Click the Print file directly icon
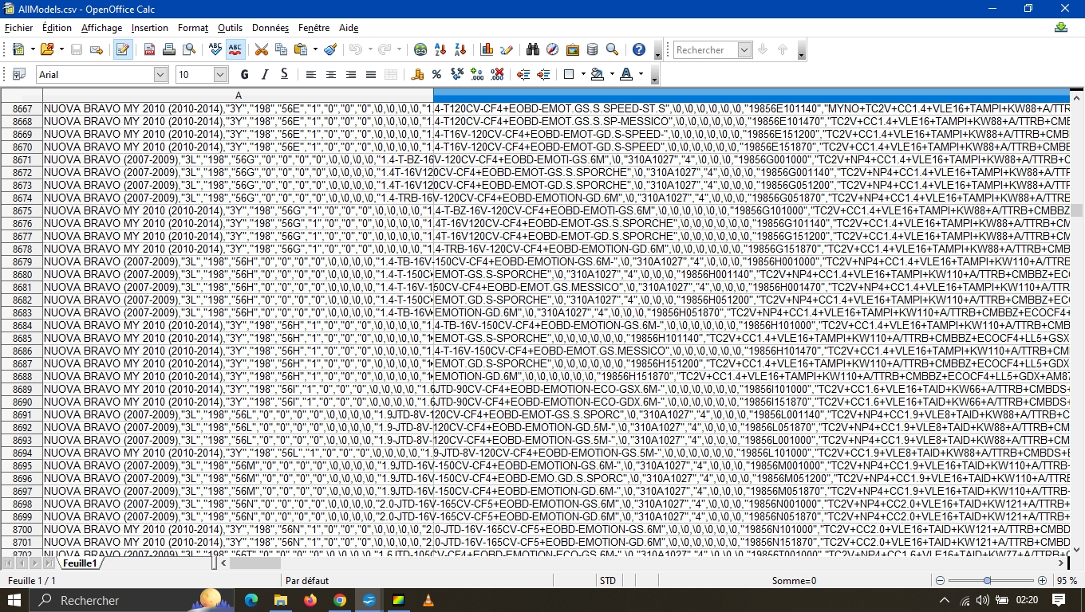Viewport: 1085px width, 612px height. coord(168,49)
